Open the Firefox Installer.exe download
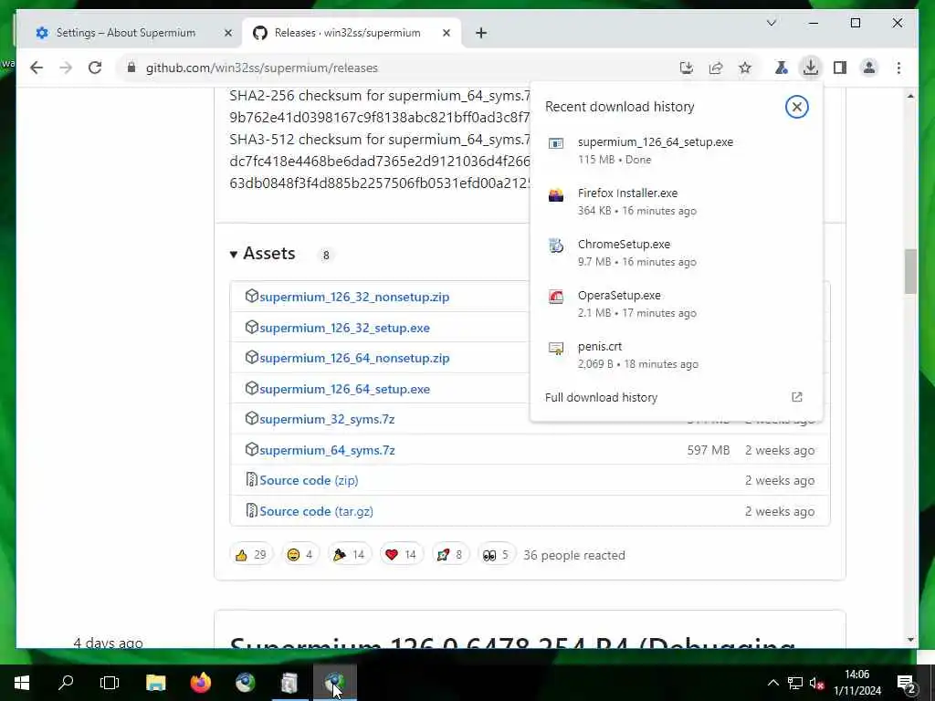Viewport: 935px width, 701px height. tap(677, 202)
